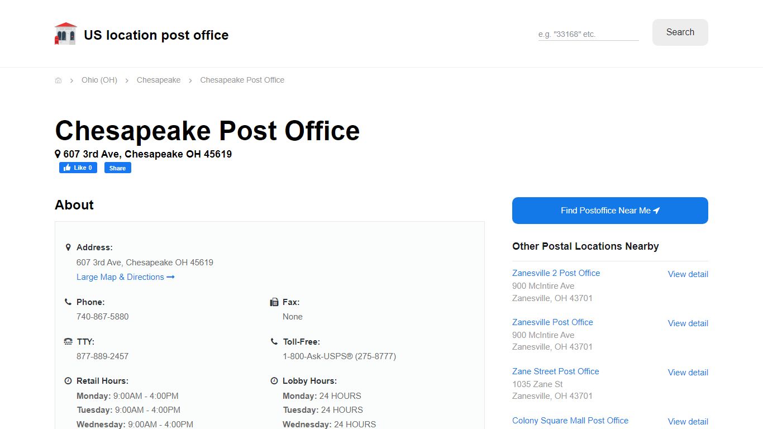The image size is (763, 429).
Task: Focus the ZIP code search field
Action: [588, 34]
